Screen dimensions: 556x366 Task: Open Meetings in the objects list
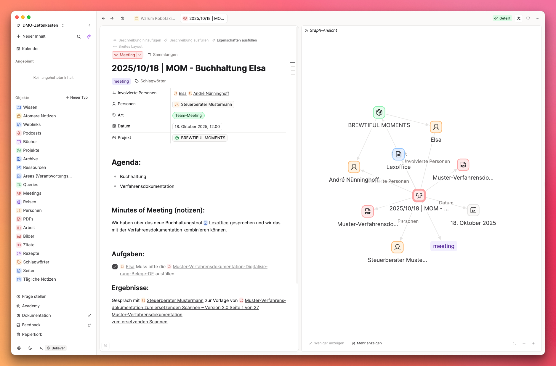point(32,193)
